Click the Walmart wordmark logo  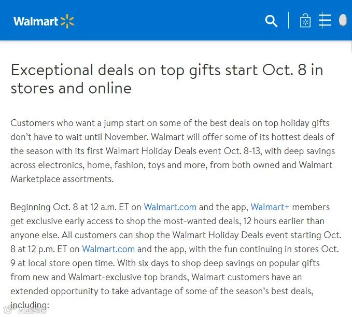pos(36,22)
